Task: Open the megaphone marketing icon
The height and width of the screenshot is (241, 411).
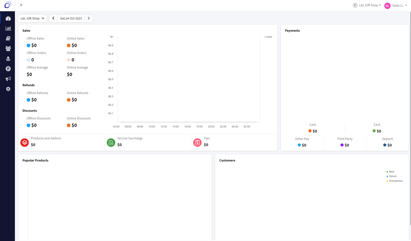Action: click(8, 79)
